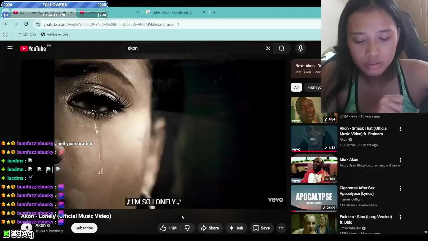The image size is (428, 241).
Task: Open the Ask AI button
Action: 236,228
